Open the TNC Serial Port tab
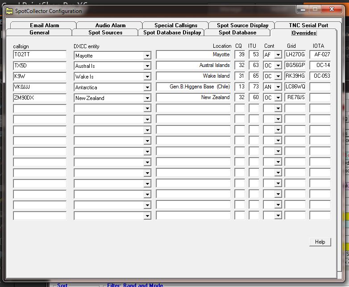Screen dimensions: 349x287 [308, 25]
